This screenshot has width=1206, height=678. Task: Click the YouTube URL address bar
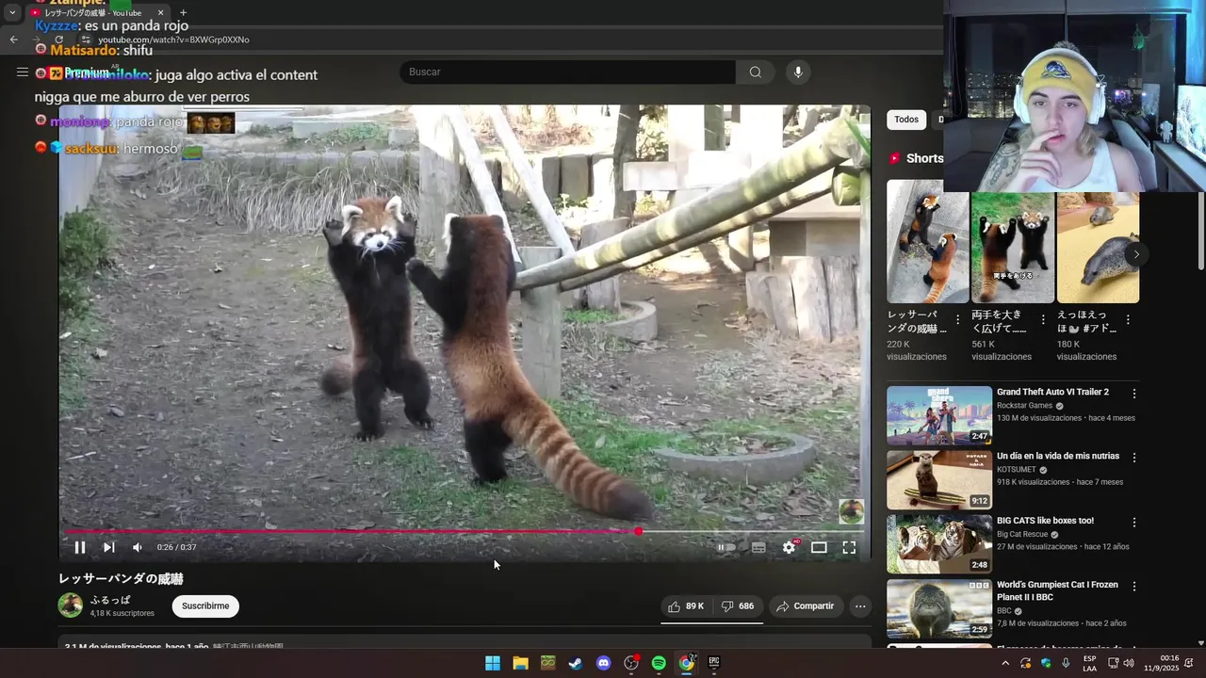click(173, 40)
